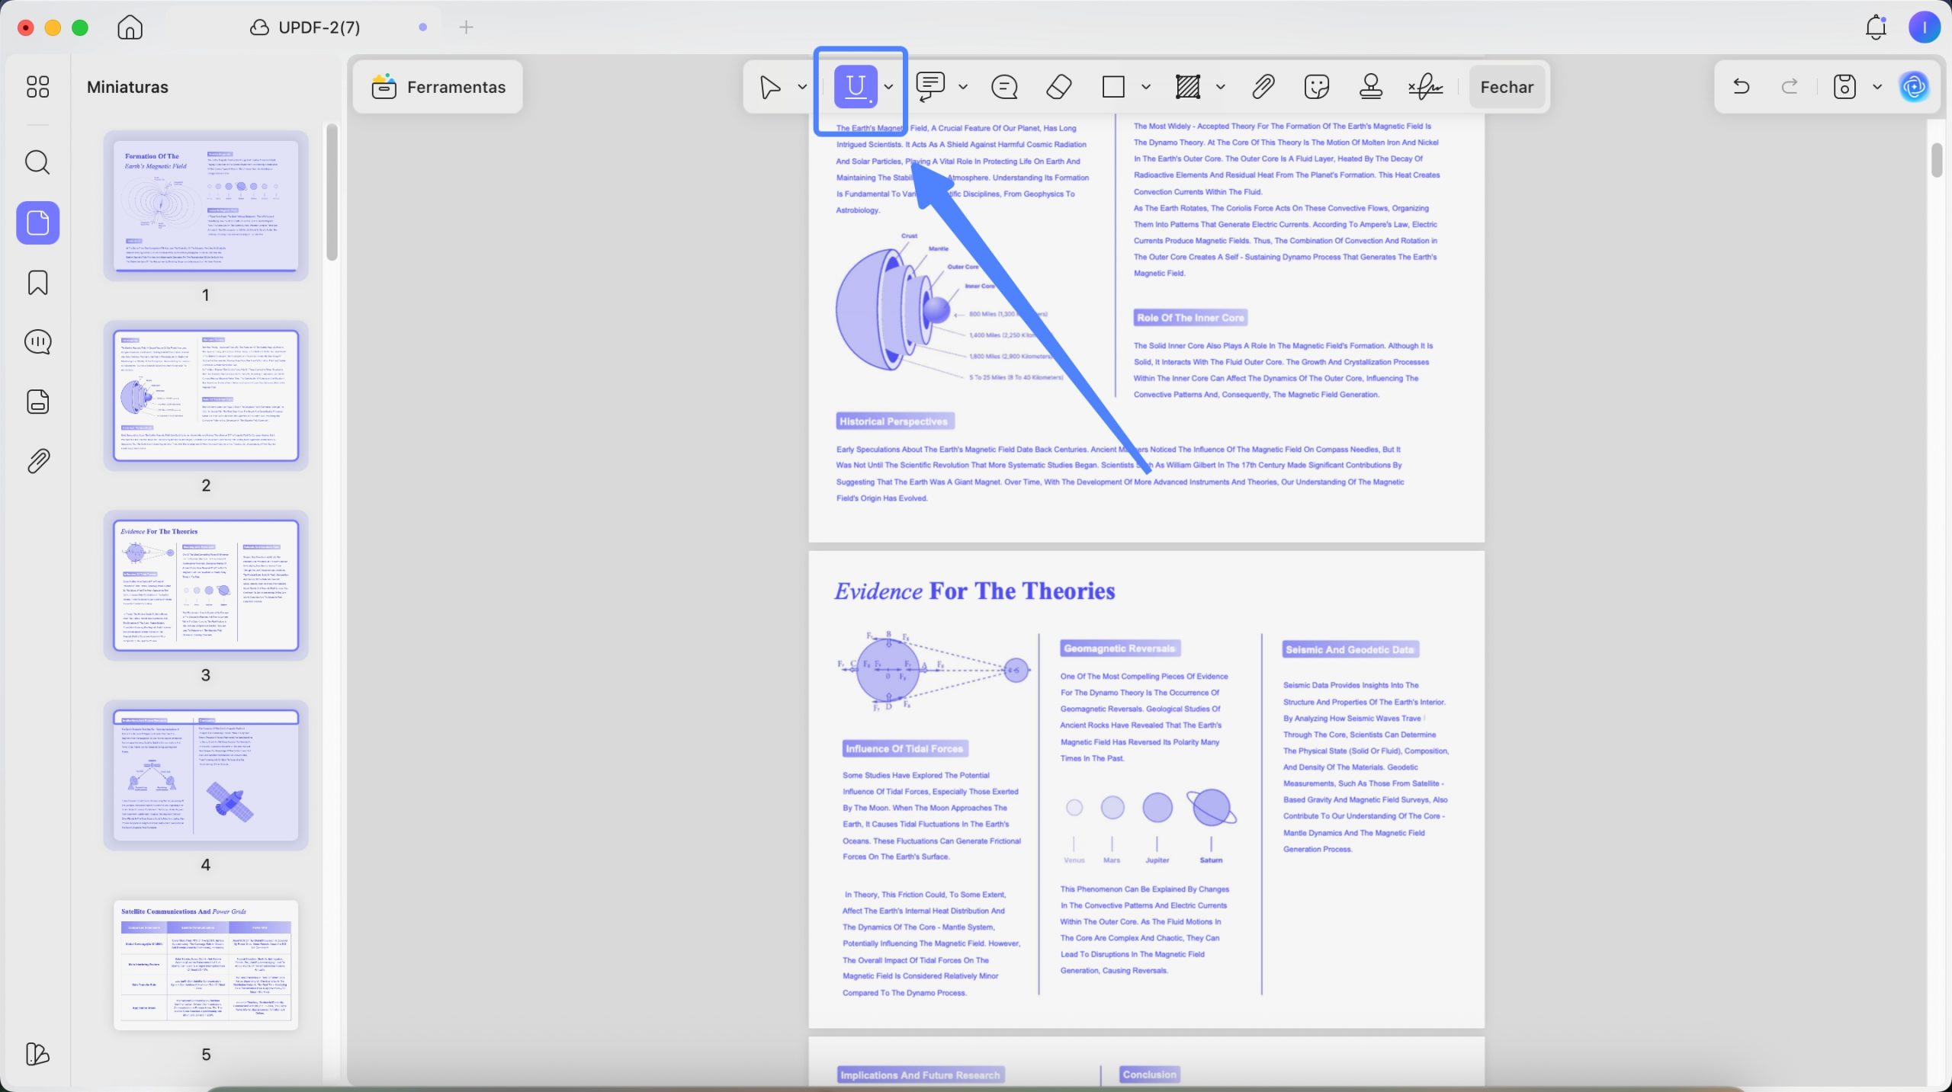Toggle the attachments sidebar panel

(x=37, y=461)
